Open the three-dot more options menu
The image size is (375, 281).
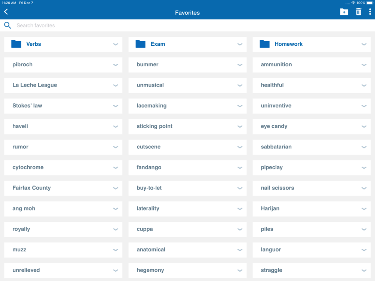(370, 12)
